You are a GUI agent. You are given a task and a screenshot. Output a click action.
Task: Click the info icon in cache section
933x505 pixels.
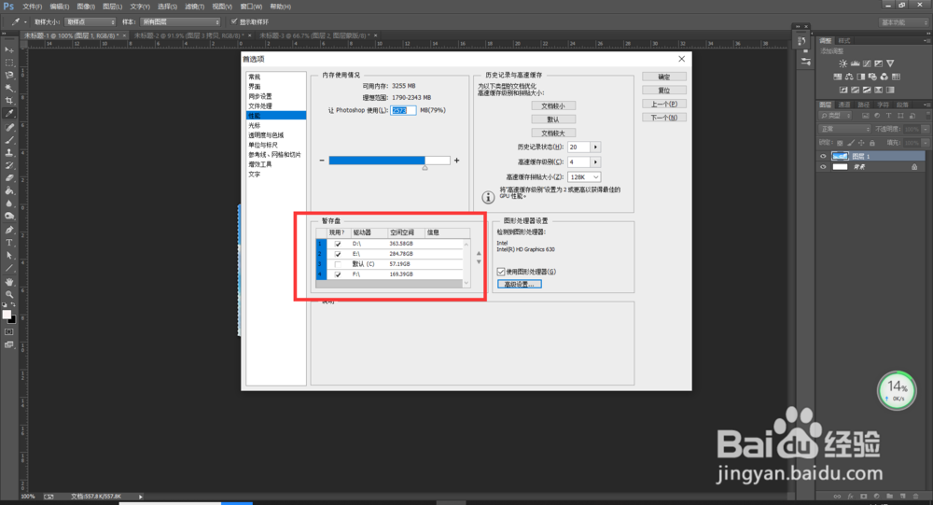pos(488,197)
